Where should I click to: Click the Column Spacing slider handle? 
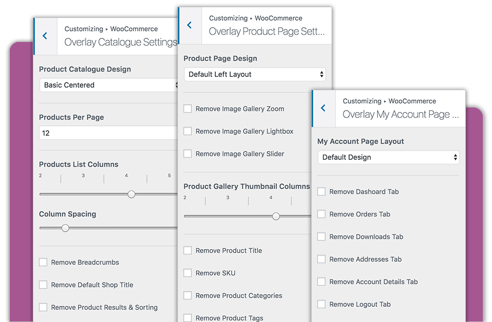(65, 228)
